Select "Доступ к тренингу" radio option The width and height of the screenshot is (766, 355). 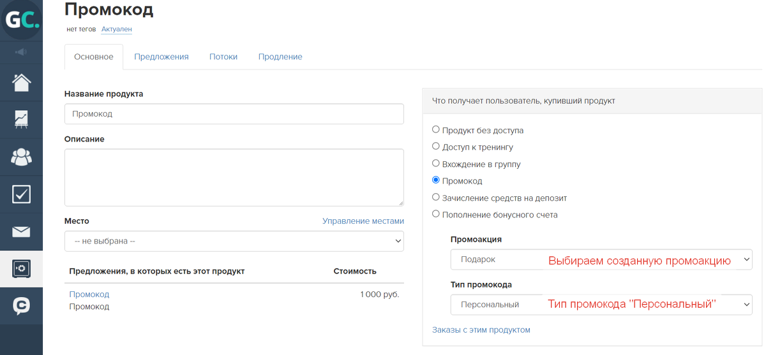(436, 147)
